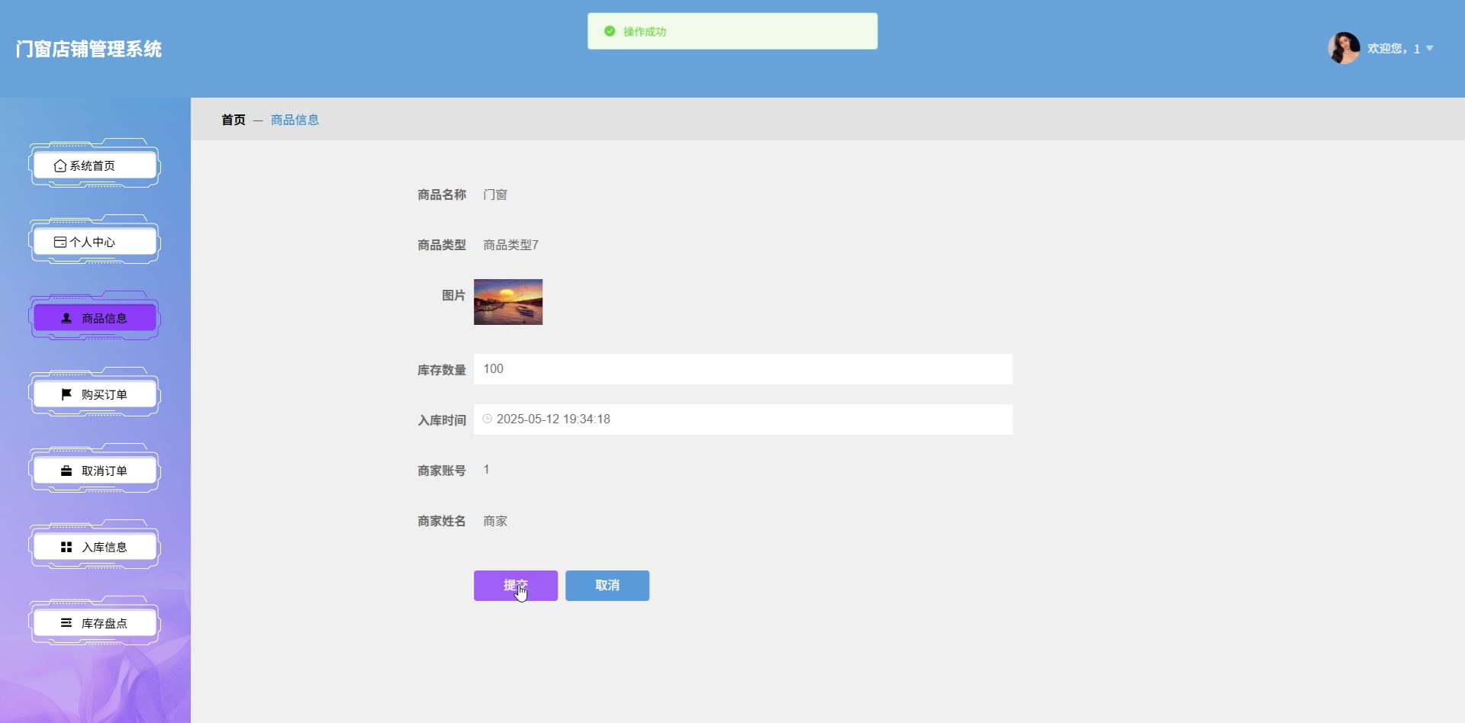Viewport: 1465px width, 723px height.
Task: Click the briefcase icon beside 取消订单
Action: (x=66, y=471)
